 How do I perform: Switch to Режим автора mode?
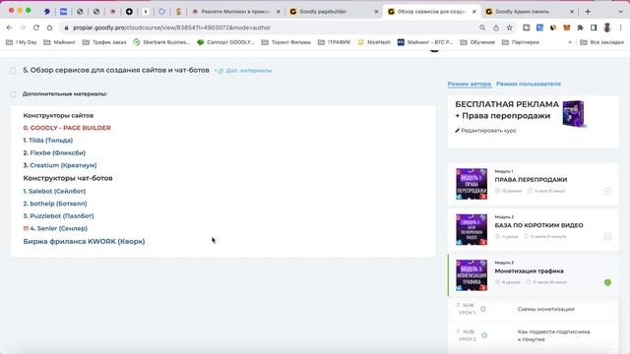tap(469, 84)
